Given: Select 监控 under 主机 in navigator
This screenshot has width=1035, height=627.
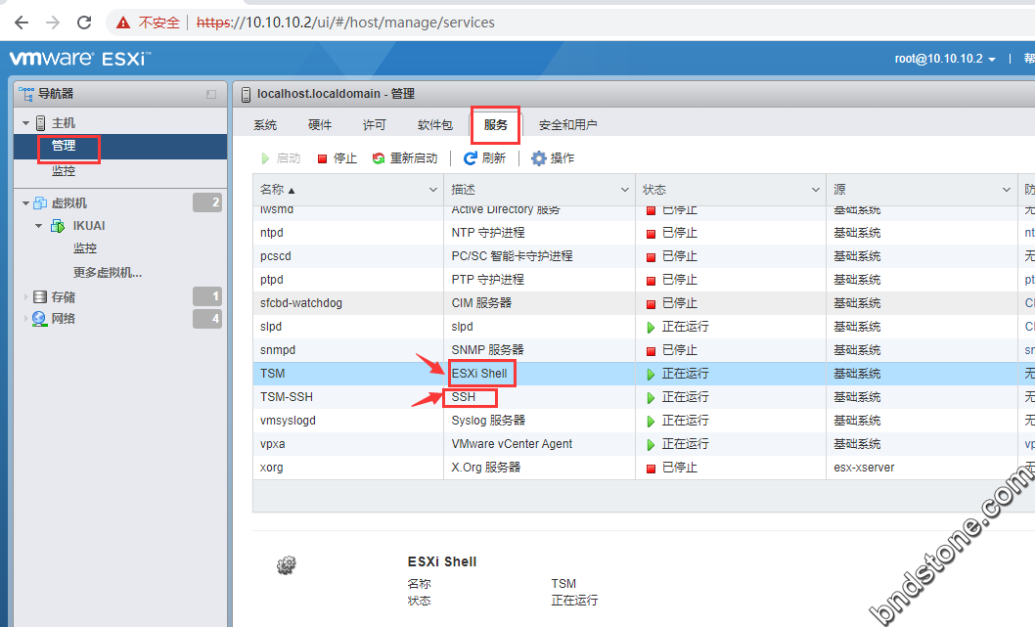Looking at the screenshot, I should pyautogui.click(x=64, y=171).
